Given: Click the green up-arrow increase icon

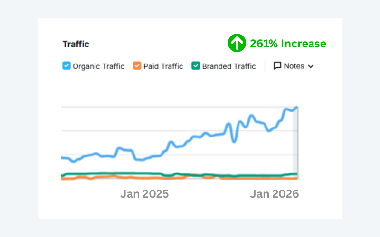Looking at the screenshot, I should (x=236, y=44).
